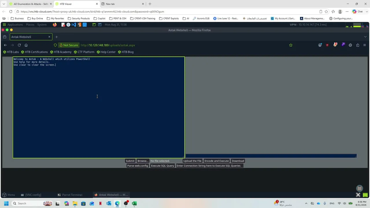Open the green terminal launcher in panel
The height and width of the screenshot is (208, 370).
[x=94, y=25]
